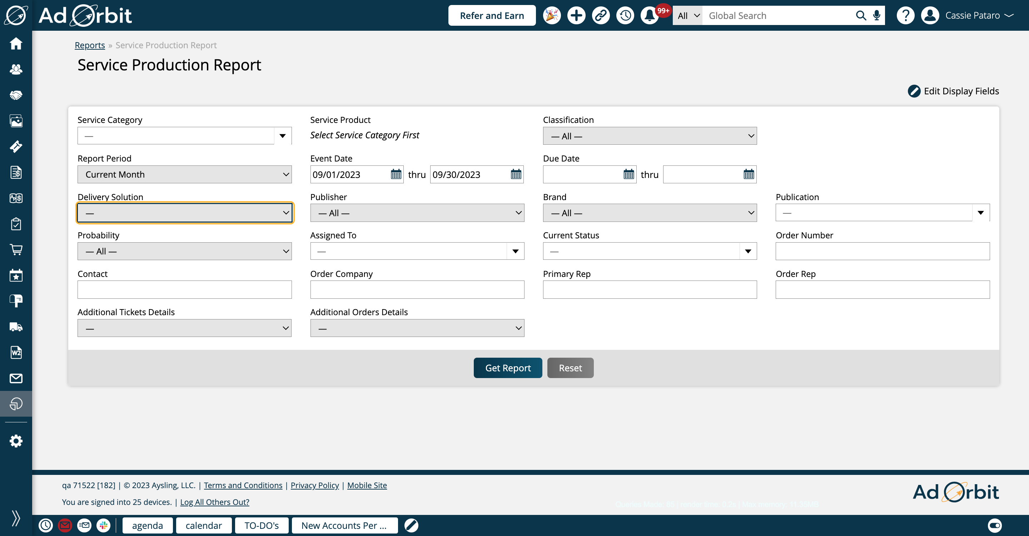Open the Delivery Solution dropdown

185,213
